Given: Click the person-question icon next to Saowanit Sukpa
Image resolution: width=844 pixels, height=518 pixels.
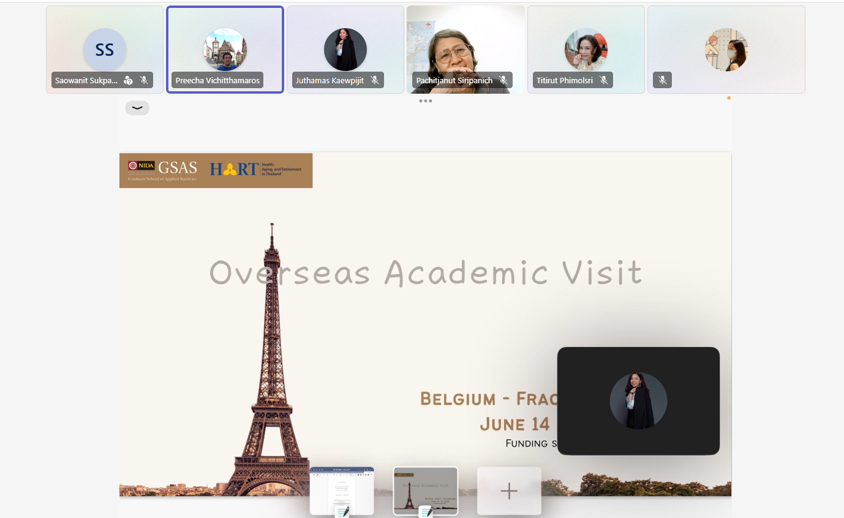Looking at the screenshot, I should 128,80.
